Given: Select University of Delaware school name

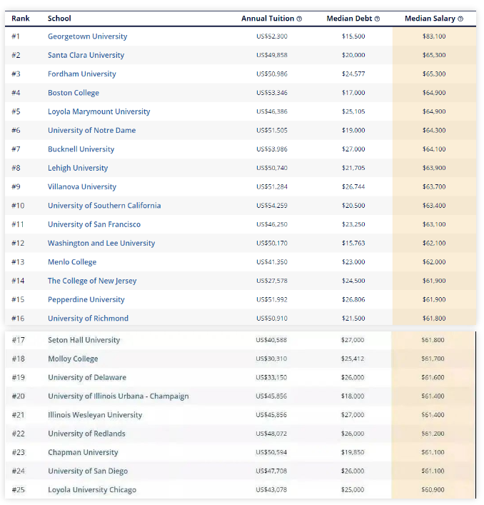Looking at the screenshot, I should pyautogui.click(x=87, y=377).
